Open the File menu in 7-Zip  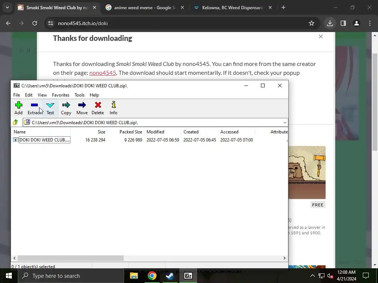(x=17, y=95)
